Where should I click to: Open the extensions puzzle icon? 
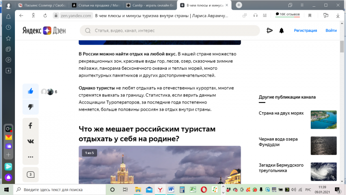point(326,15)
